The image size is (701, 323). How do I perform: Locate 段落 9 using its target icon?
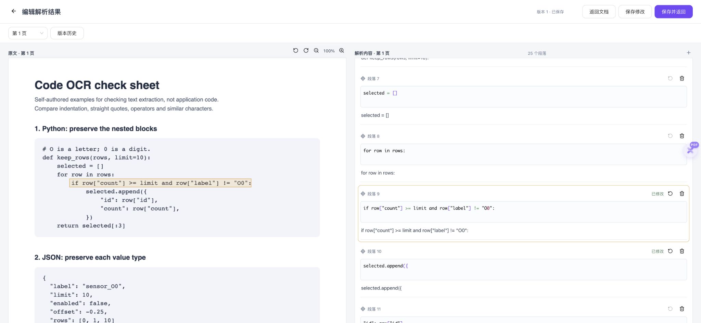coord(363,194)
